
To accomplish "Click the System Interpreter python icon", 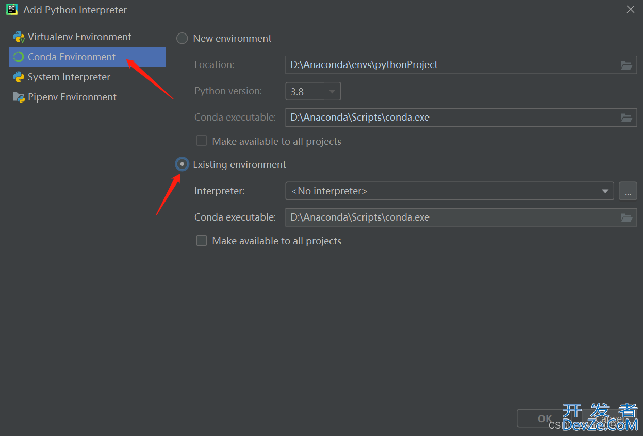I will tap(19, 77).
